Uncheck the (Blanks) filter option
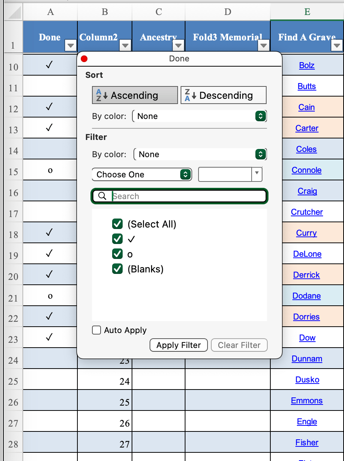This screenshot has width=344, height=461. coord(117,269)
